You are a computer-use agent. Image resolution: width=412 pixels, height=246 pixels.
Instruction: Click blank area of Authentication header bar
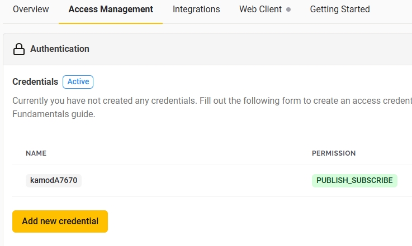pos(252,49)
